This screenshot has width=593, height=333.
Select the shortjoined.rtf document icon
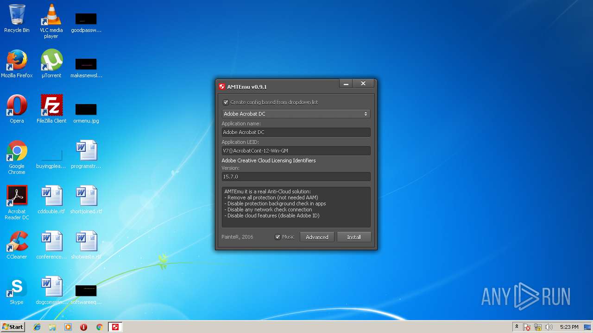(86, 199)
